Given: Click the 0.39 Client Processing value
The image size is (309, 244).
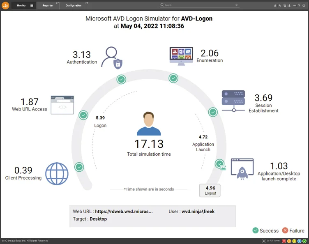Looking at the screenshot, I should (x=23, y=170).
